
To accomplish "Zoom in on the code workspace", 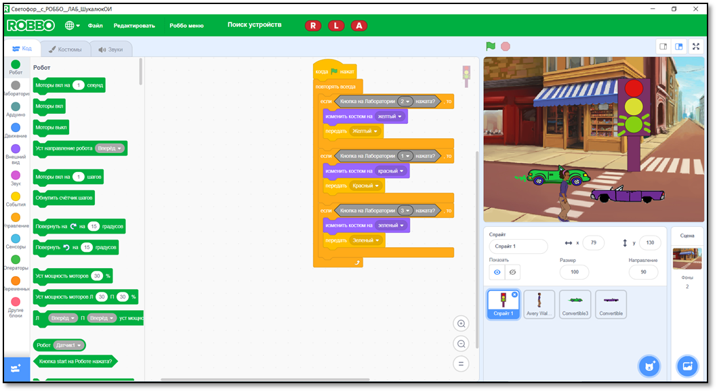I will pos(462,324).
